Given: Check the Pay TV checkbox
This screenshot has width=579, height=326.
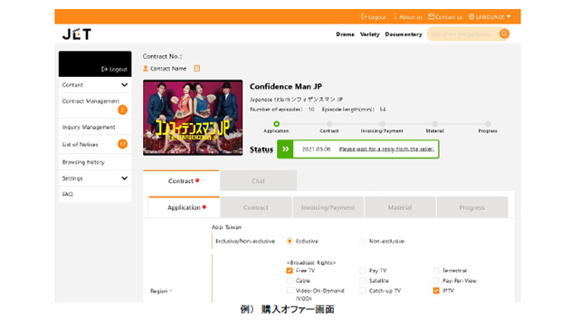Looking at the screenshot, I should point(363,271).
